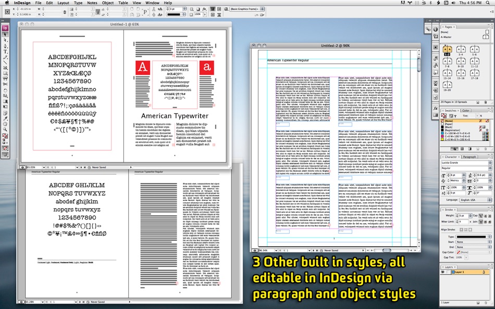Screen dimensions: 495x309
Task: Open Language dropdown English: USA
Action: (x=475, y=200)
